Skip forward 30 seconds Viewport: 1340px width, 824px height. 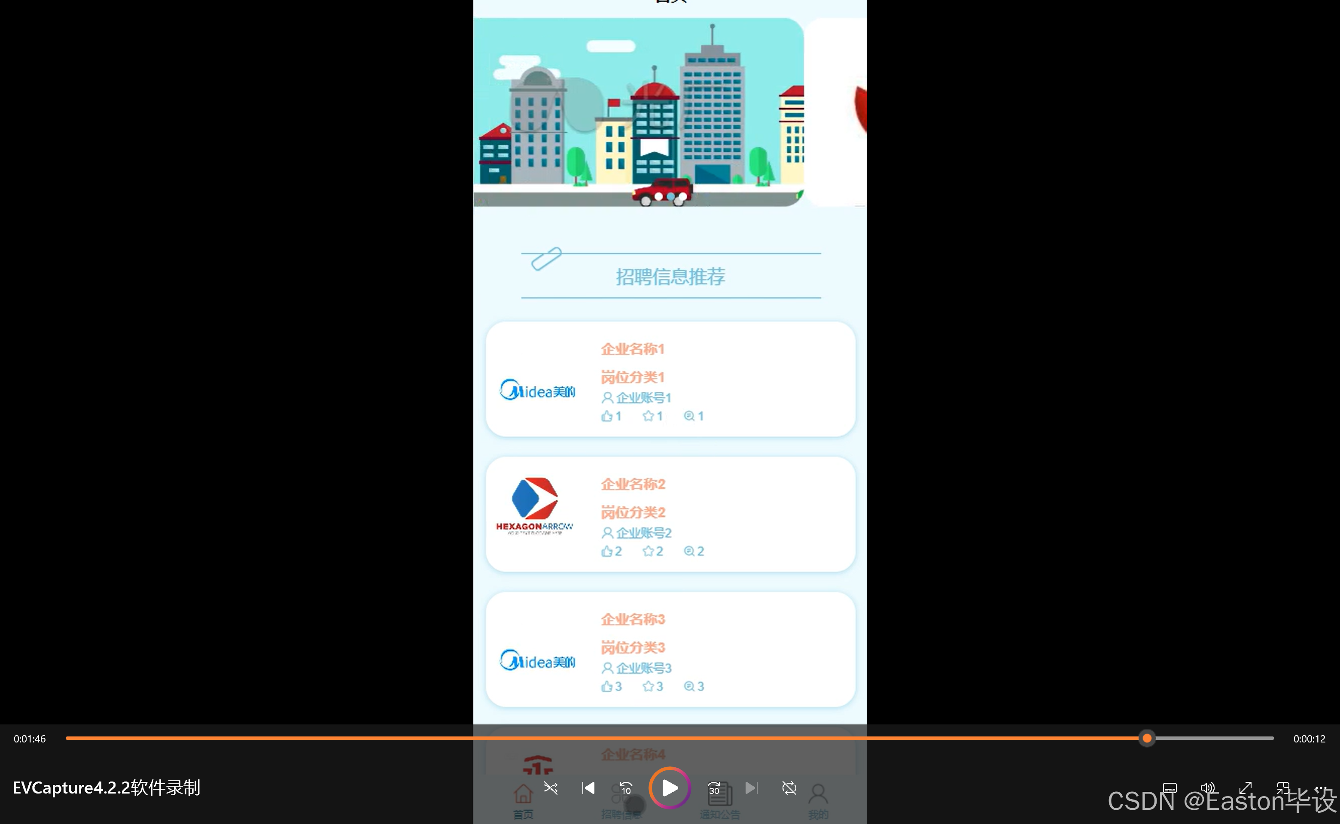tap(714, 788)
